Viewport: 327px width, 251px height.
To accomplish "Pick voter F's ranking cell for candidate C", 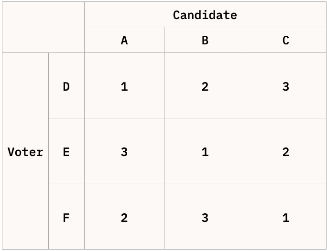I will pos(286,218).
